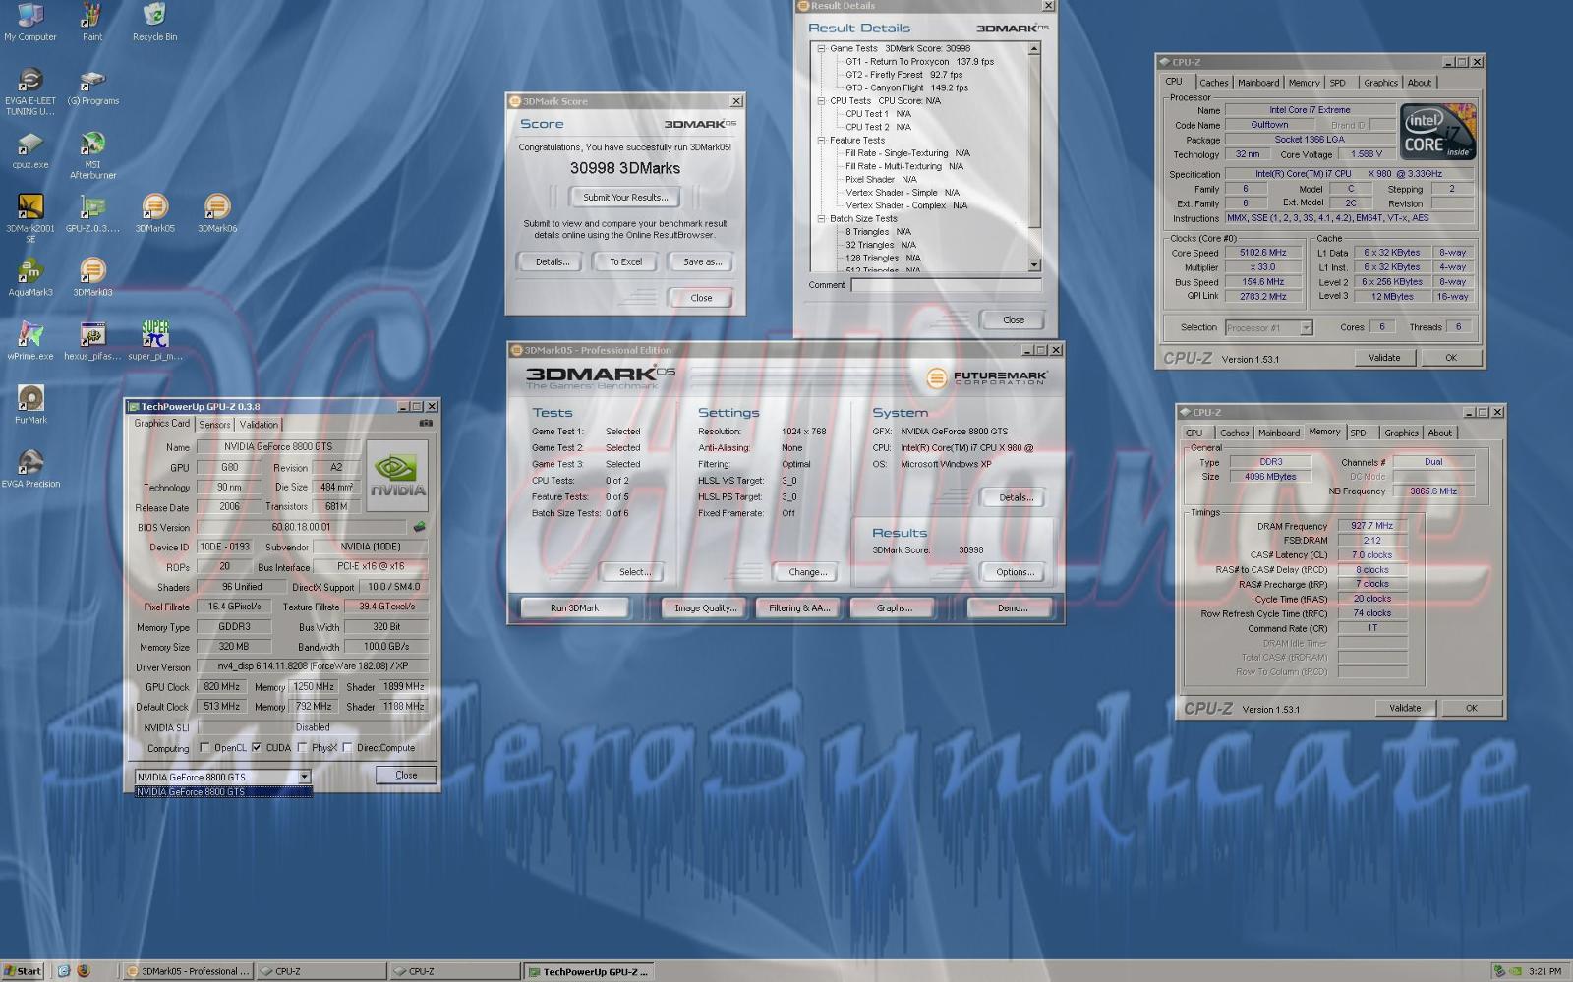Collapse the CPU Tests tree node

click(821, 100)
